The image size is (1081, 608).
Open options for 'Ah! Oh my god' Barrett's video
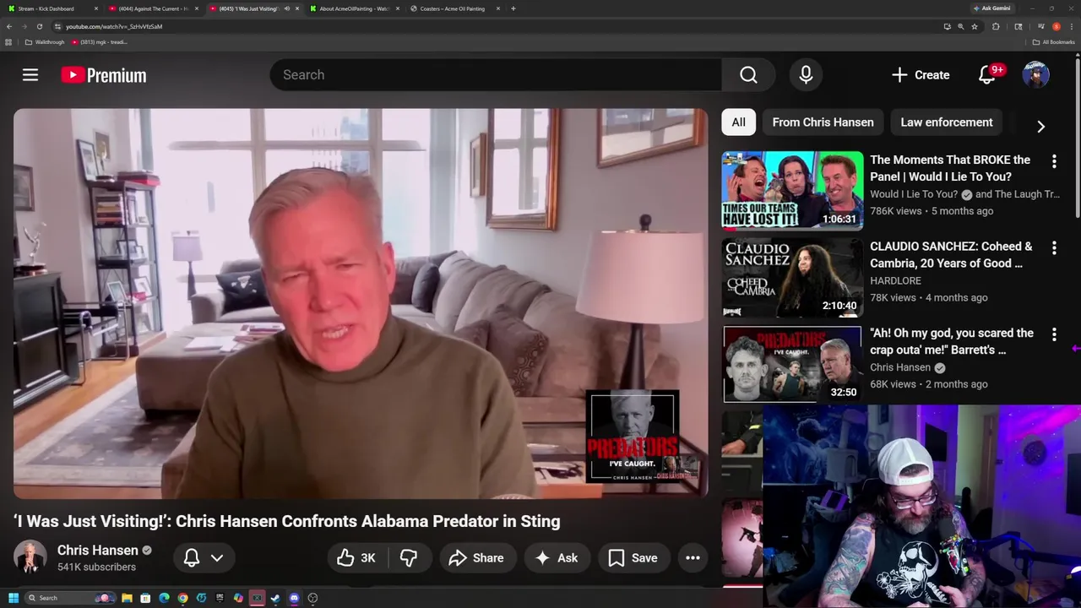1054,334
